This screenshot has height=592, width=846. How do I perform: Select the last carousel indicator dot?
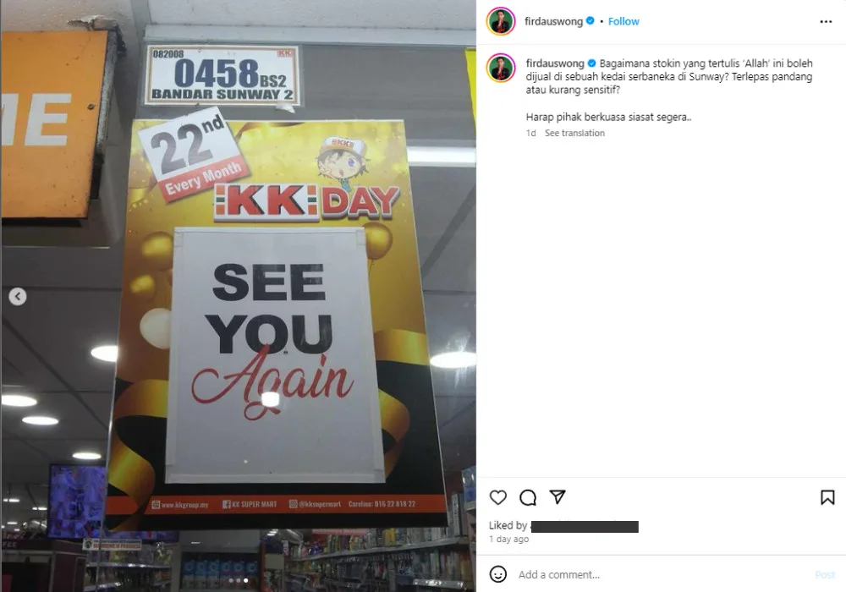(246, 581)
